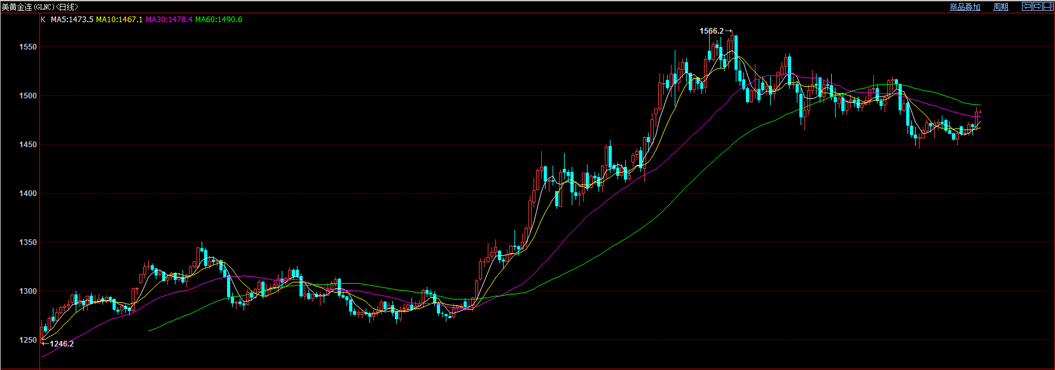Toggle the split panel layout icon

(x=1049, y=6)
